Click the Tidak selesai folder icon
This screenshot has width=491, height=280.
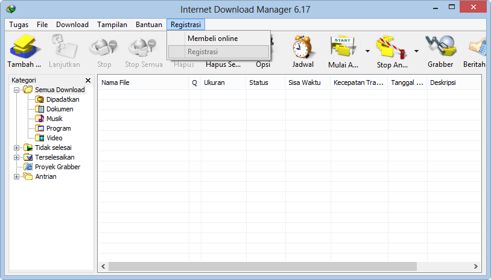point(28,148)
